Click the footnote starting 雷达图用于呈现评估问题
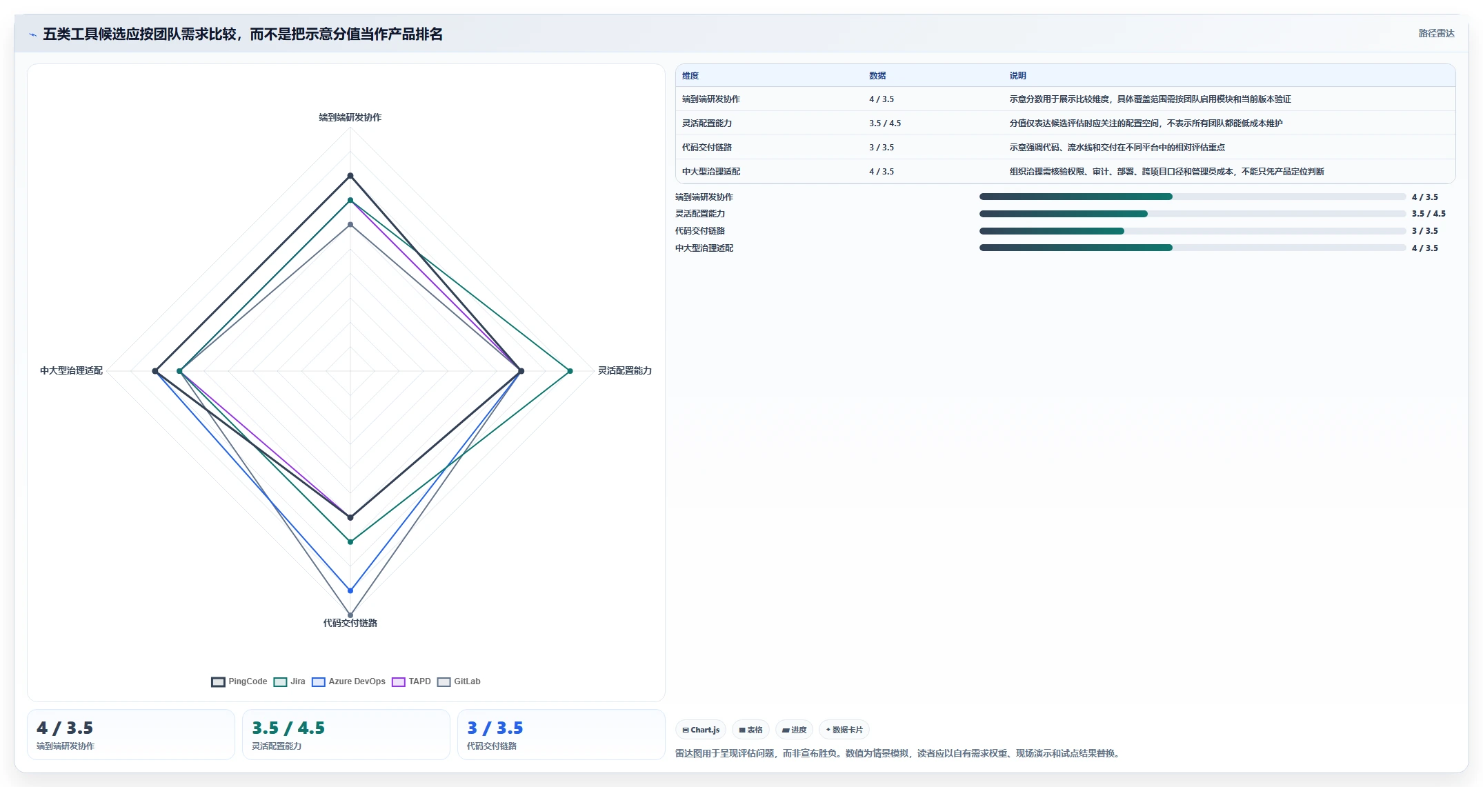Screen dimensions: 1483x787 pyautogui.click(x=899, y=753)
